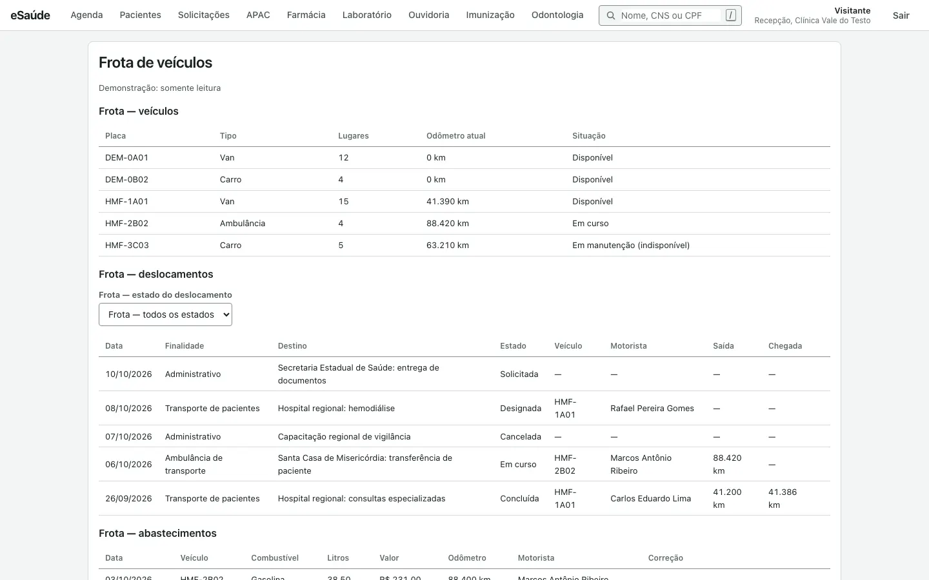Select driver Carlos Eduardo Lima
This screenshot has width=929, height=580.
point(650,499)
